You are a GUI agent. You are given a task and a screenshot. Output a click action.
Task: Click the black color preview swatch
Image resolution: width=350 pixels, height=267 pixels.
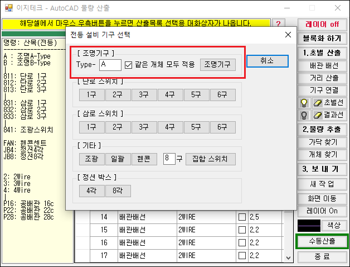[309, 226]
